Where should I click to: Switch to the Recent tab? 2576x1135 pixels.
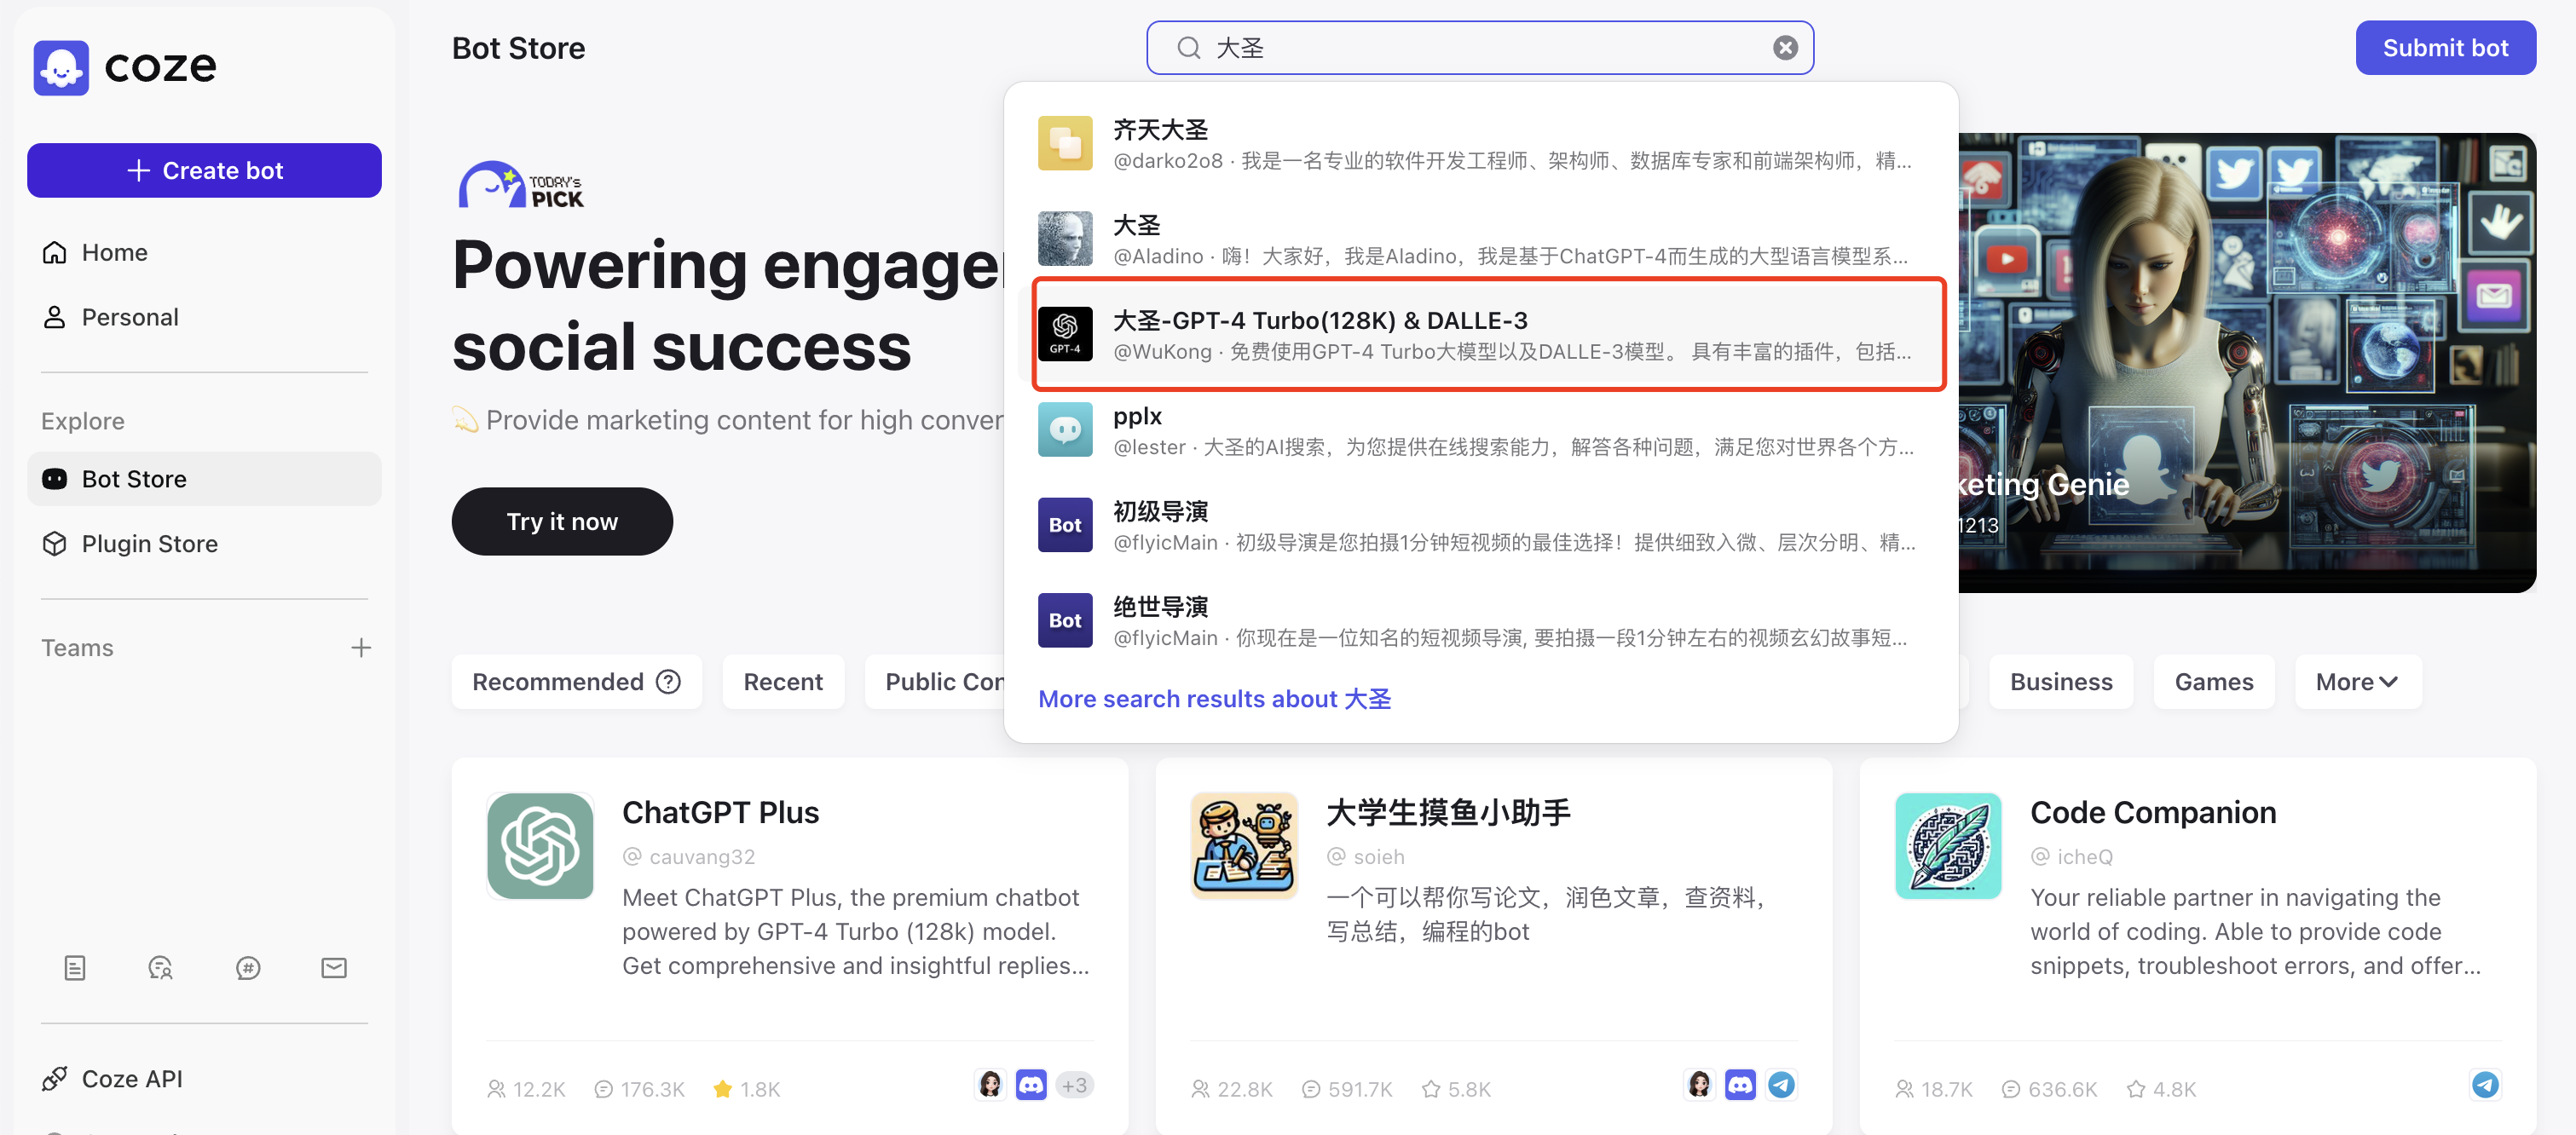(x=783, y=682)
